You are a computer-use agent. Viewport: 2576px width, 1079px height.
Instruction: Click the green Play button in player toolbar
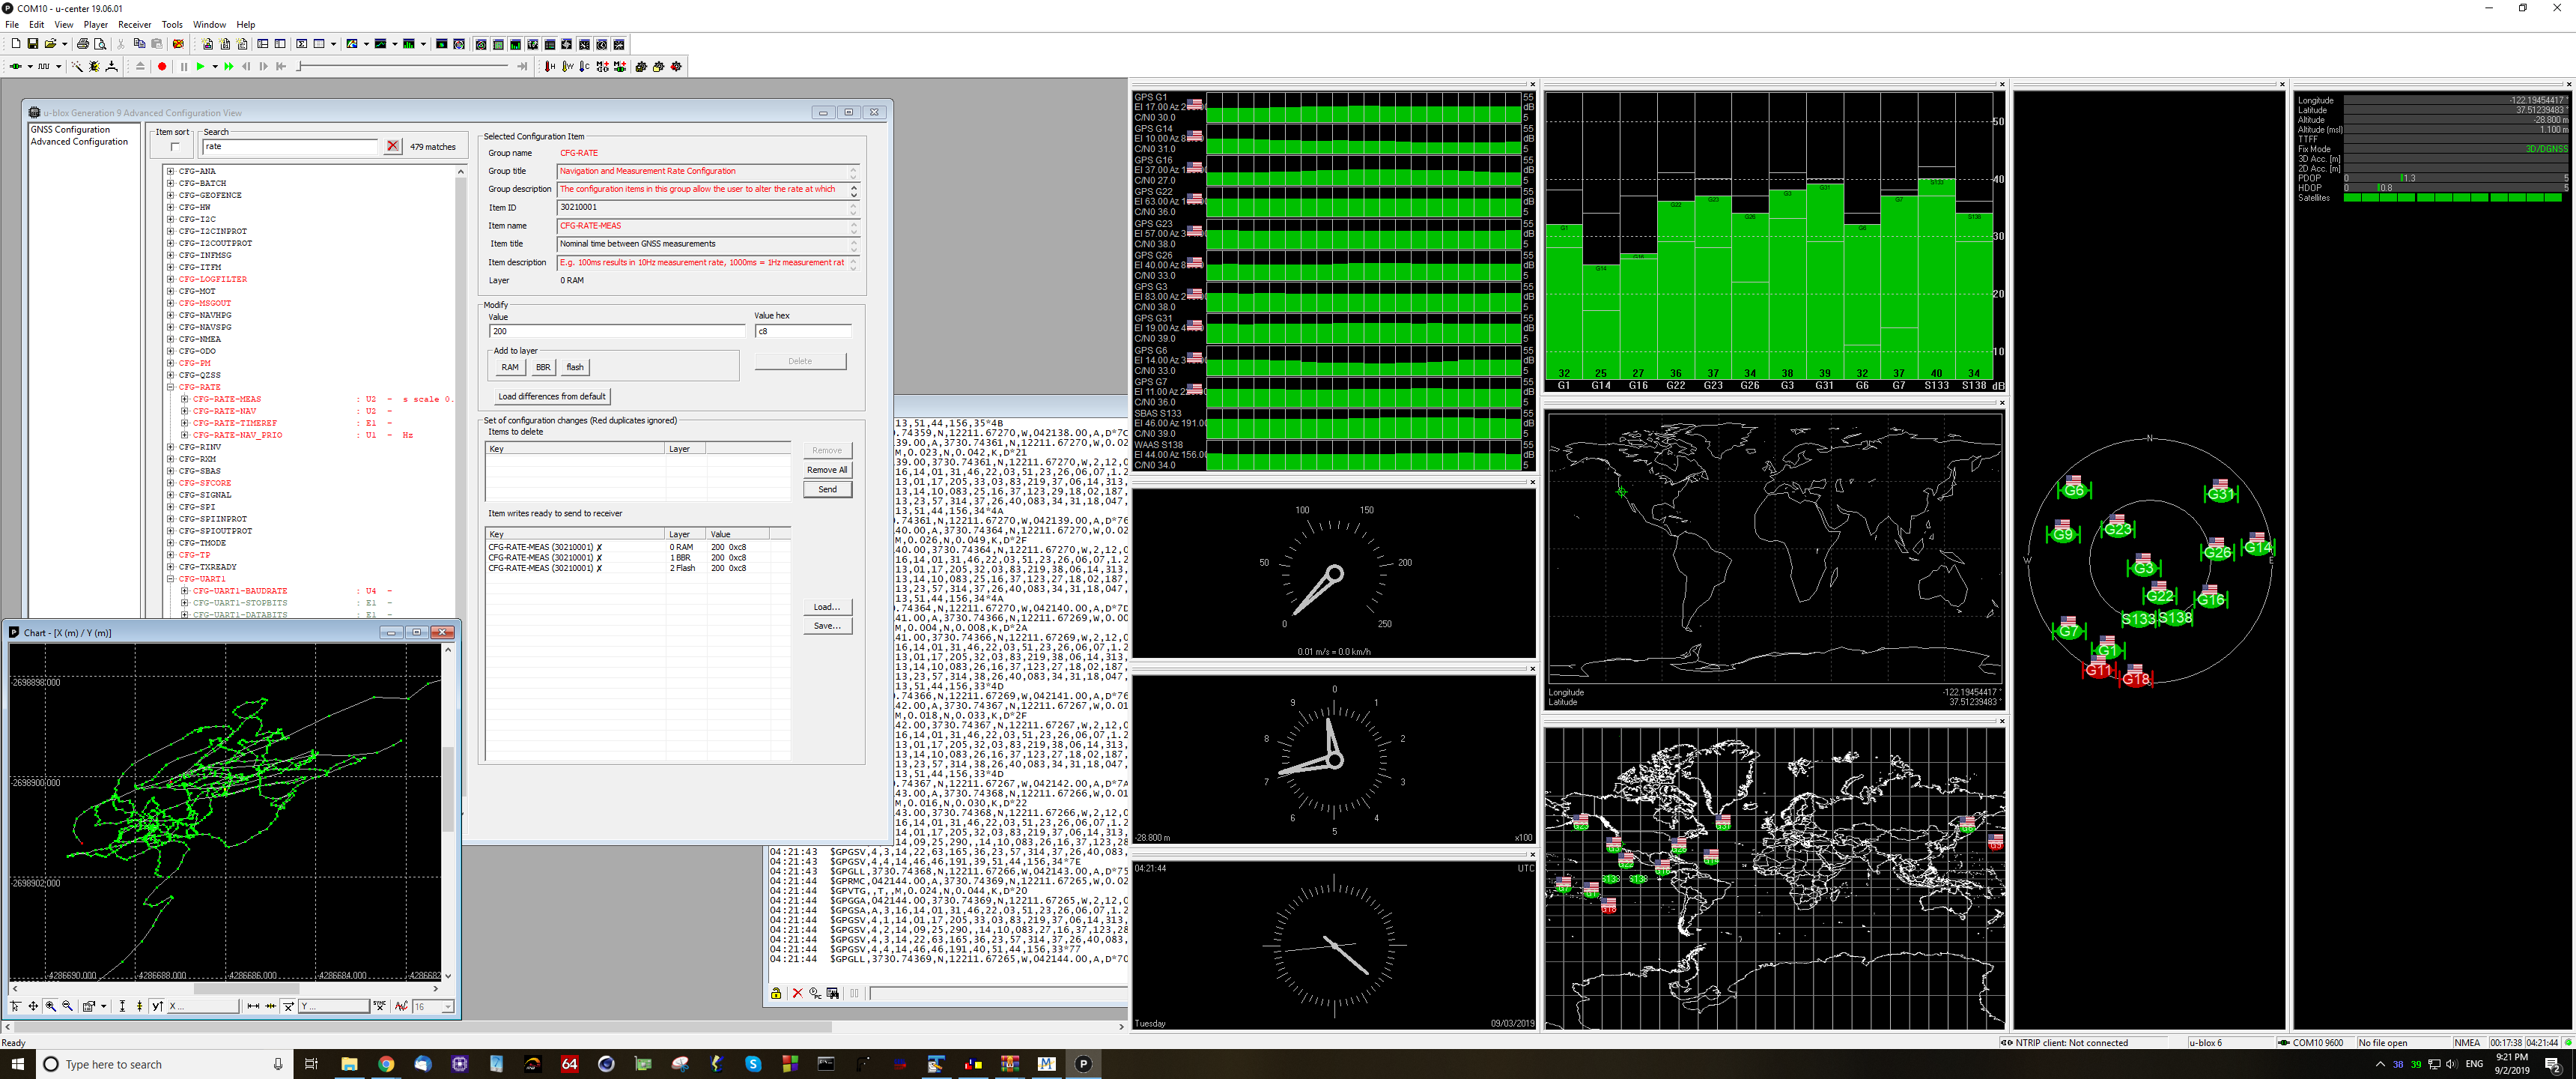(x=200, y=67)
